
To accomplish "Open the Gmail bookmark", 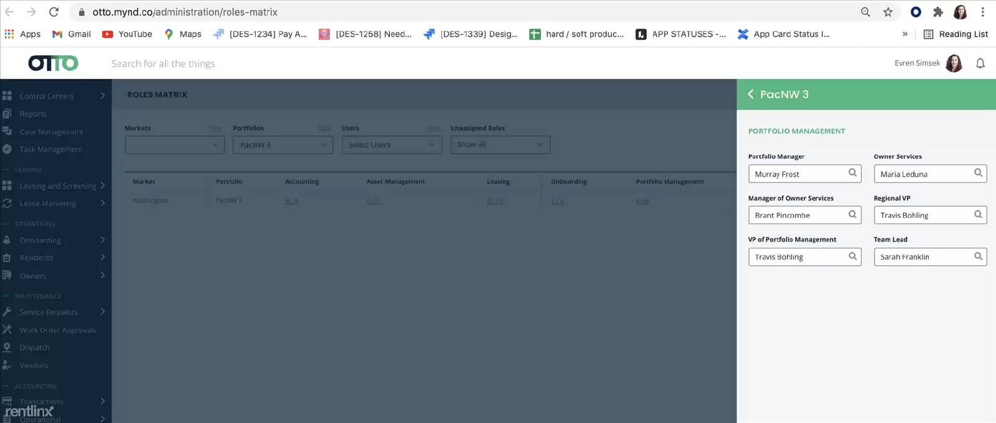I will pyautogui.click(x=72, y=34).
